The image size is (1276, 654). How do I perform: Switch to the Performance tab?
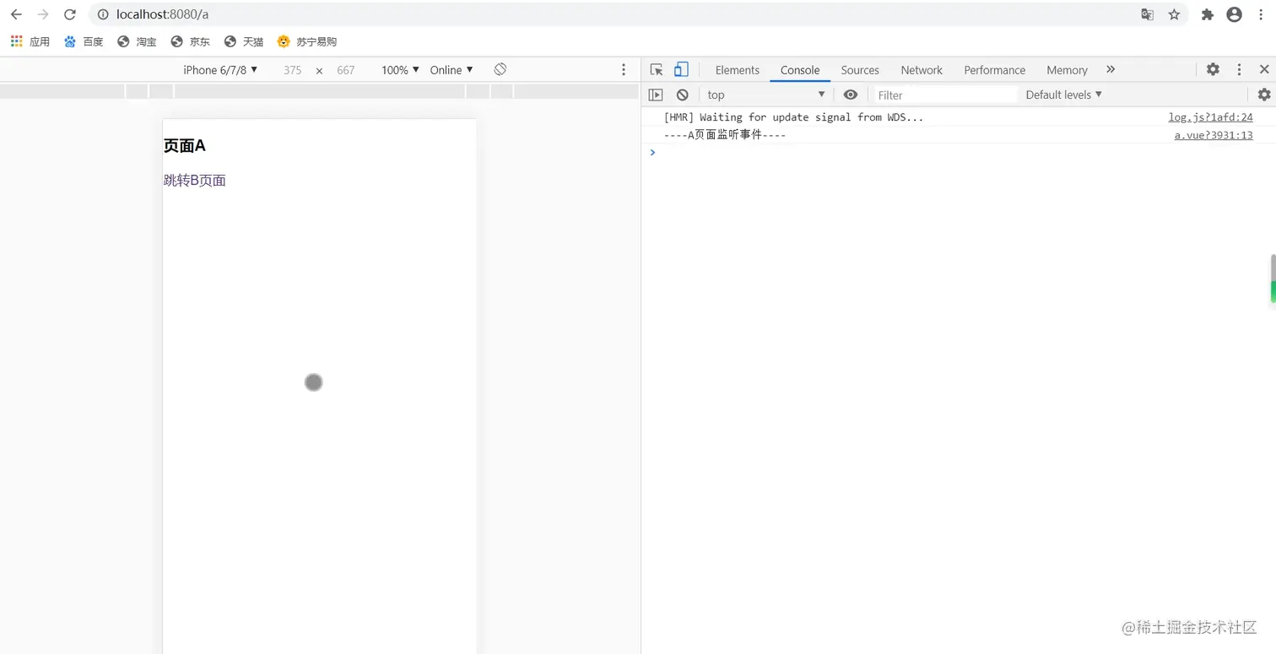pos(995,70)
